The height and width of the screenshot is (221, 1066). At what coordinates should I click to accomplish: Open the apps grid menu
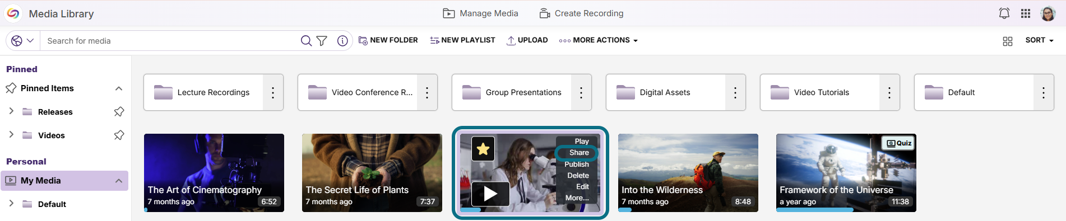pos(1026,13)
